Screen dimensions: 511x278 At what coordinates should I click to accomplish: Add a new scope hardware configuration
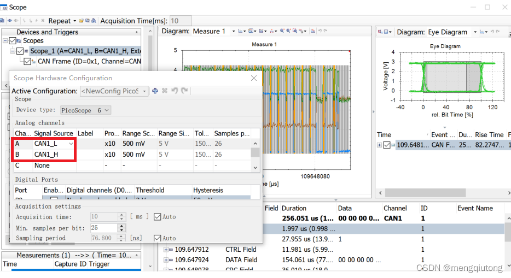(155, 91)
